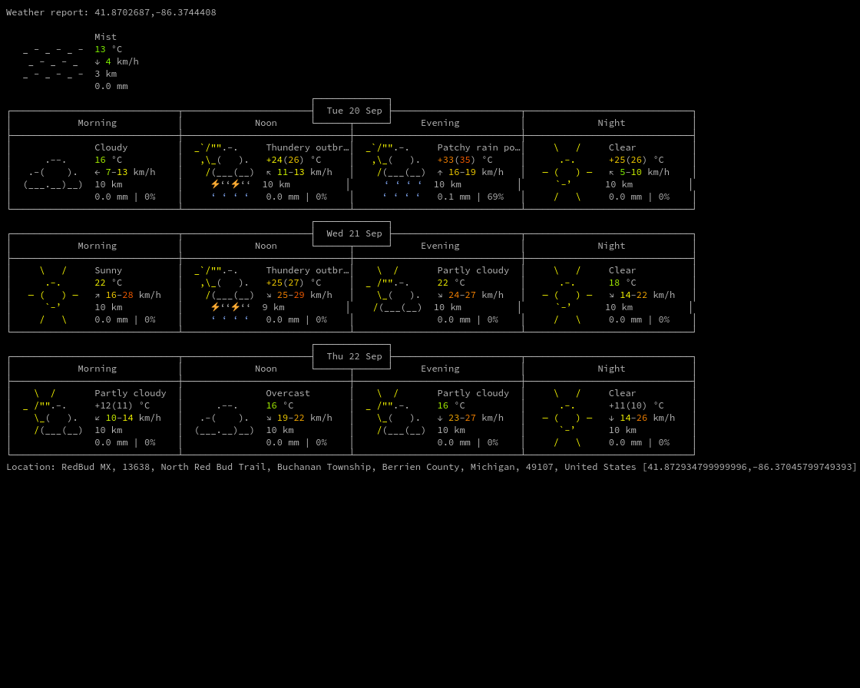This screenshot has width=860, height=688.
Task: Click the 'Mist' current condition label
Action: pyautogui.click(x=105, y=38)
